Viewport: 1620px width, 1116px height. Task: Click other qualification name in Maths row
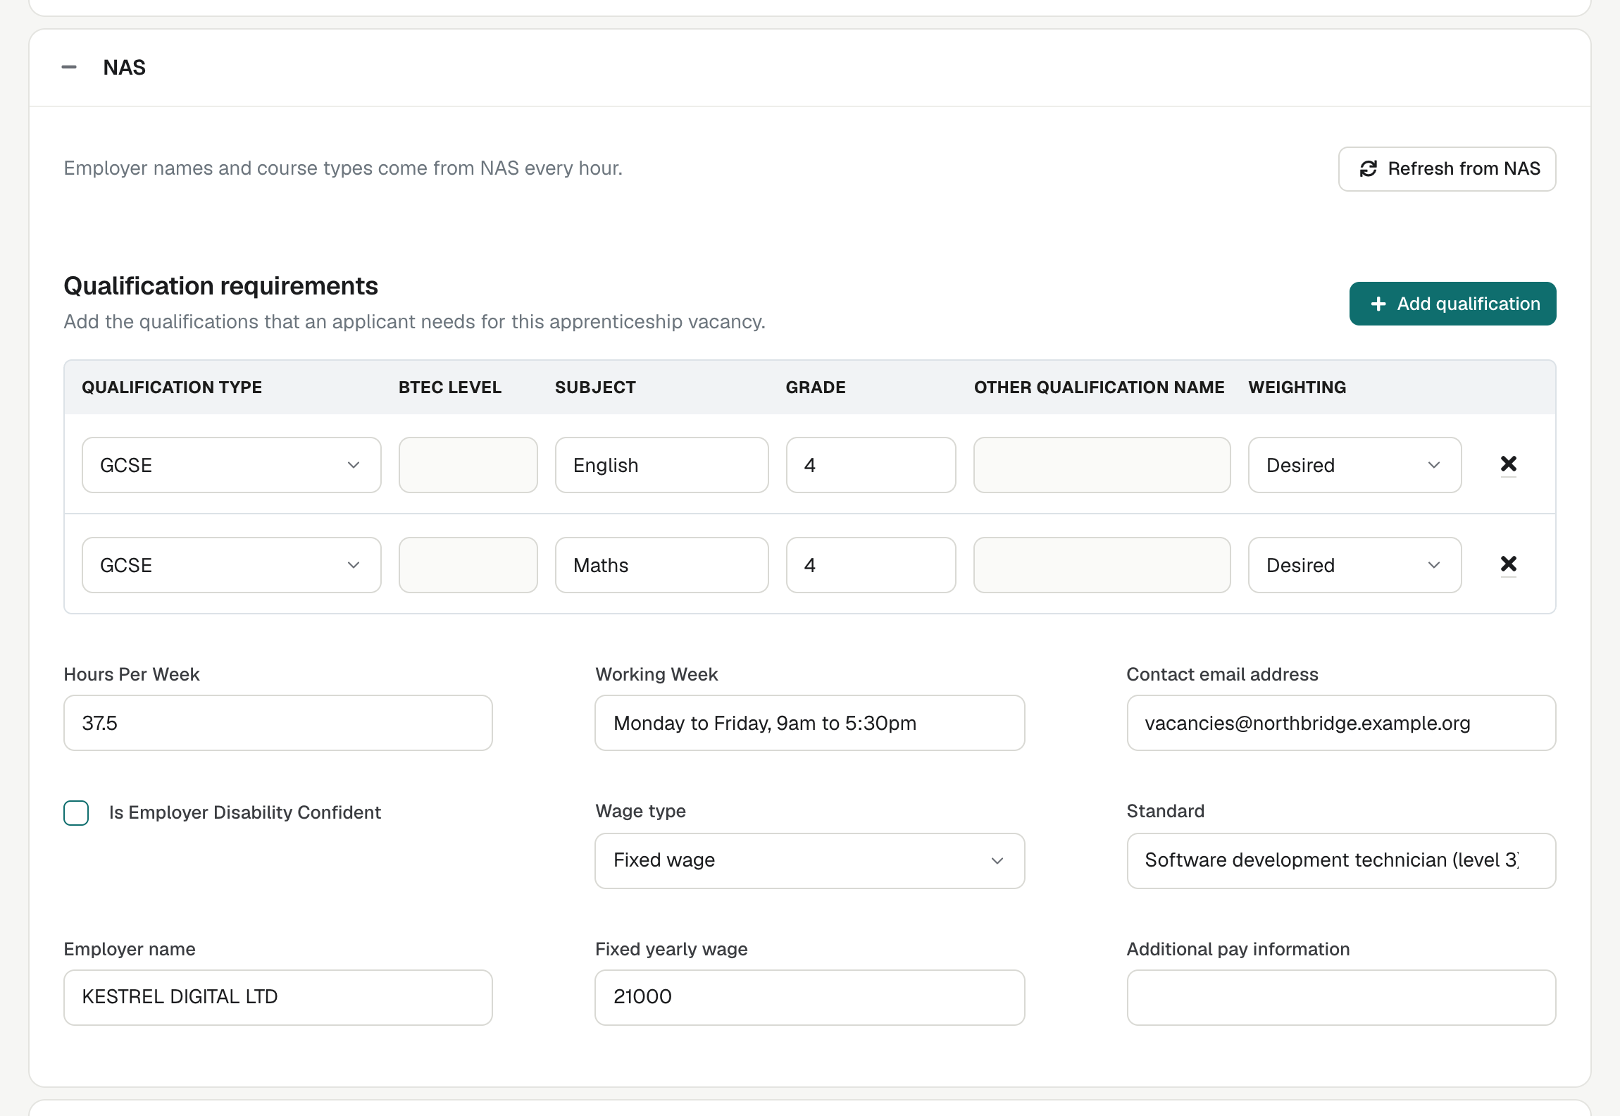(x=1102, y=565)
